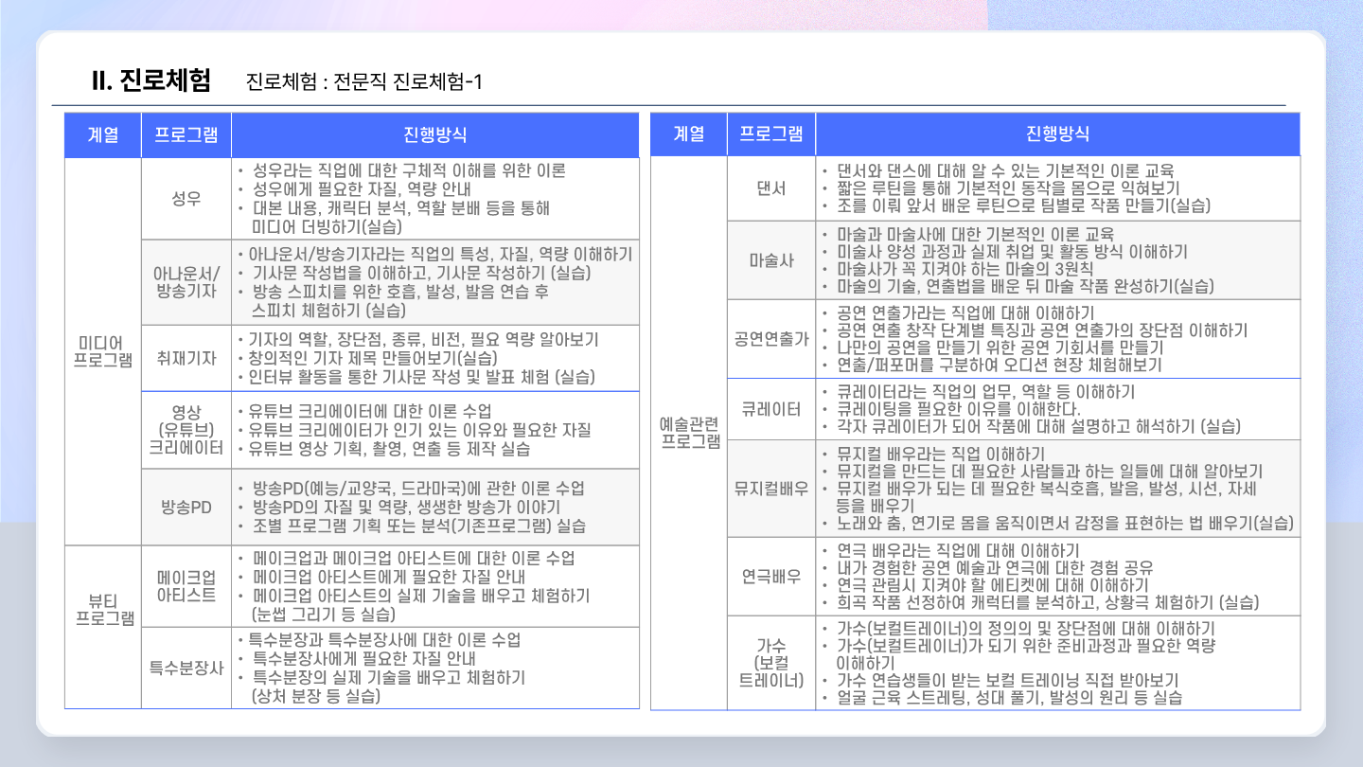Click the '공연연출가' program cell

771,338
